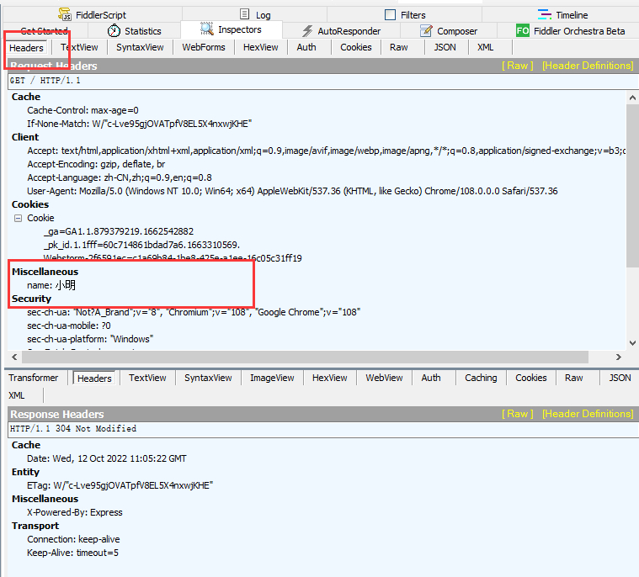The image size is (639, 577).
Task: Open the FiddlerScript tab
Action: pos(93,15)
